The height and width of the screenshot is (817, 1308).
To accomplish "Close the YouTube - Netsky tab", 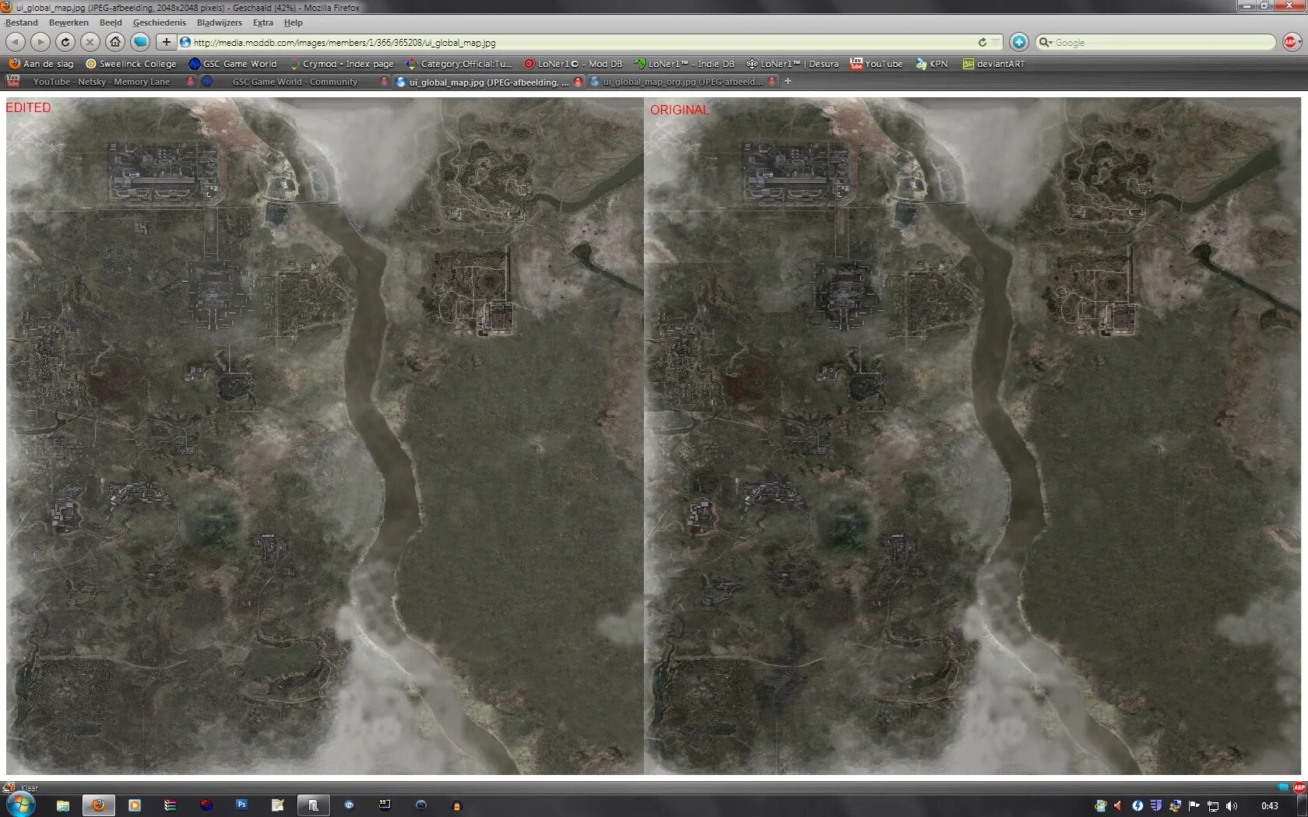I will click(189, 82).
